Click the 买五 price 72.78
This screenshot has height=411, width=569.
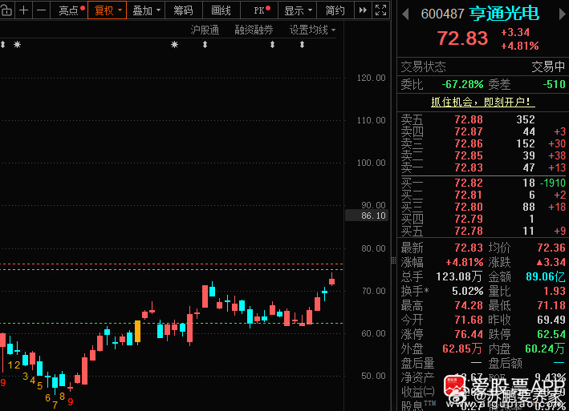click(469, 231)
